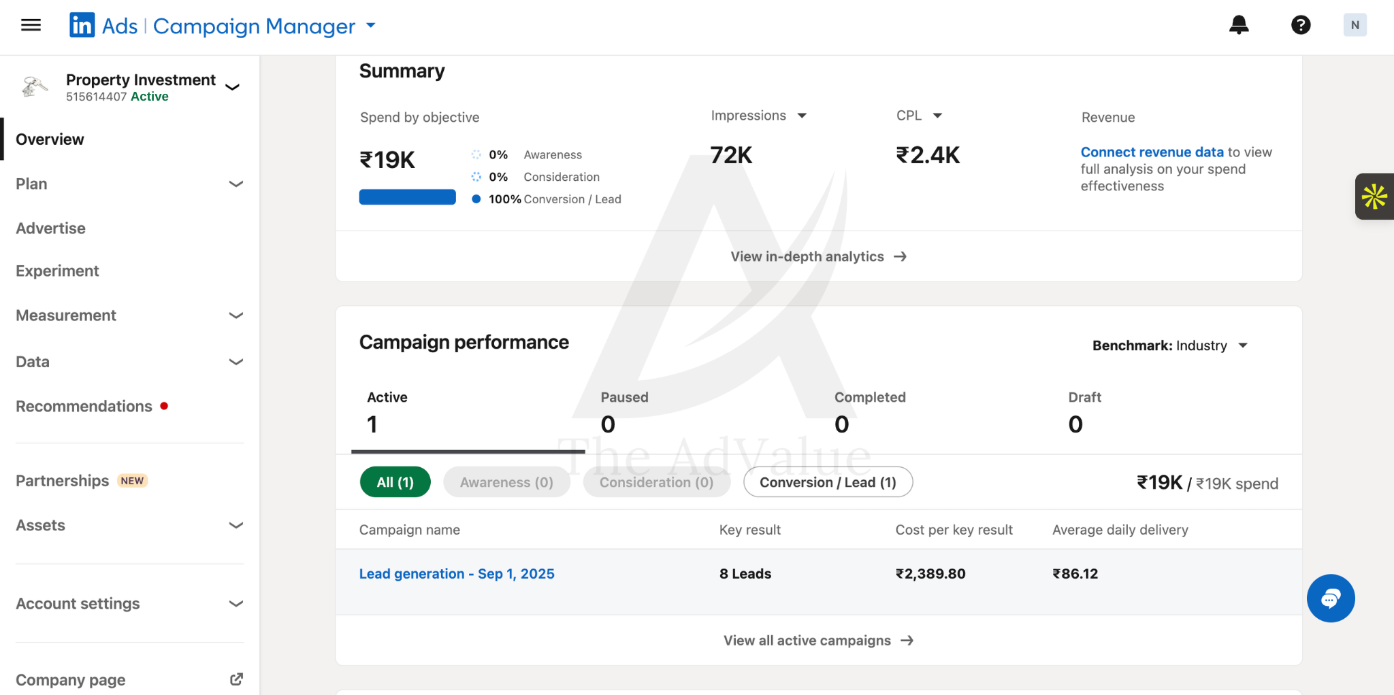Screen dimensions: 1394x695
Task: Open the blue chat support bubble
Action: [x=1331, y=598]
